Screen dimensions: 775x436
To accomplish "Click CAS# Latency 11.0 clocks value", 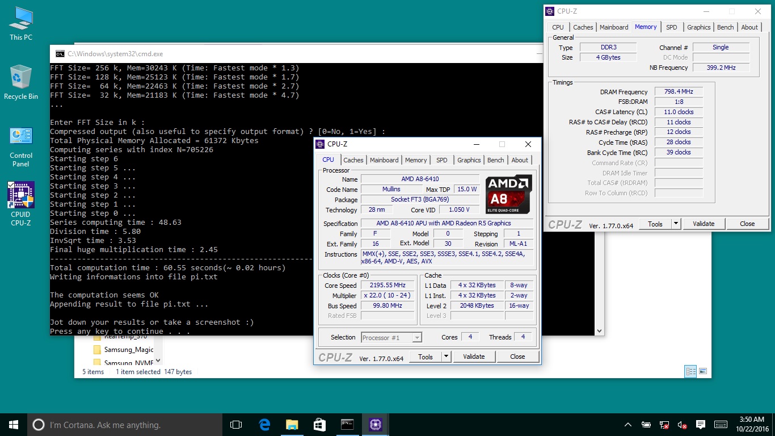I will 678,112.
